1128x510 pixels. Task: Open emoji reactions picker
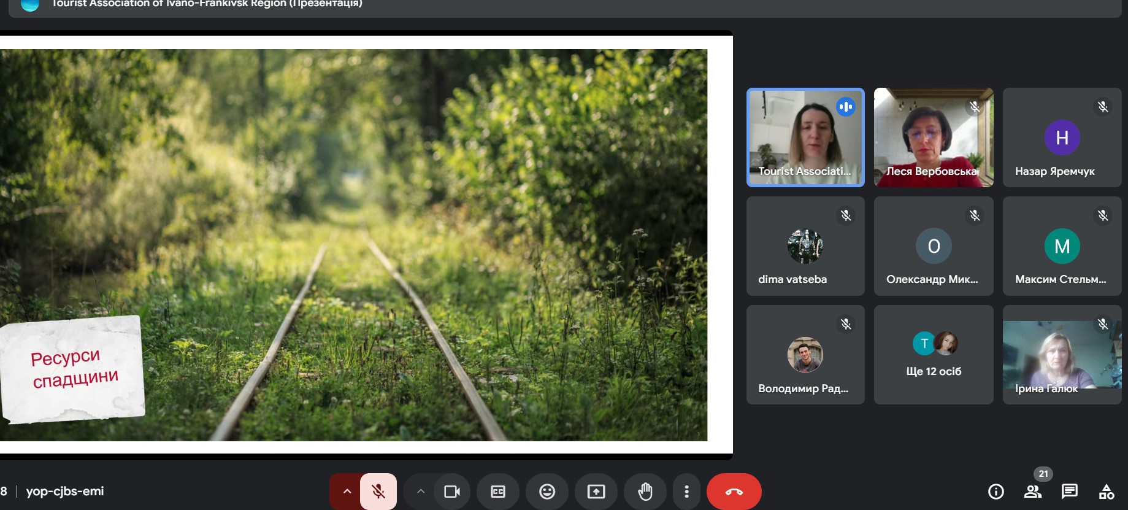tap(547, 492)
